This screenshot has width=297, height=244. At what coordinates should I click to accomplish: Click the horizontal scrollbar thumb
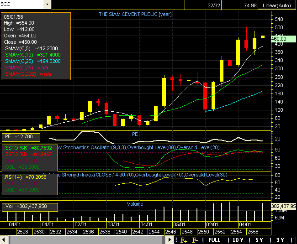87,240
